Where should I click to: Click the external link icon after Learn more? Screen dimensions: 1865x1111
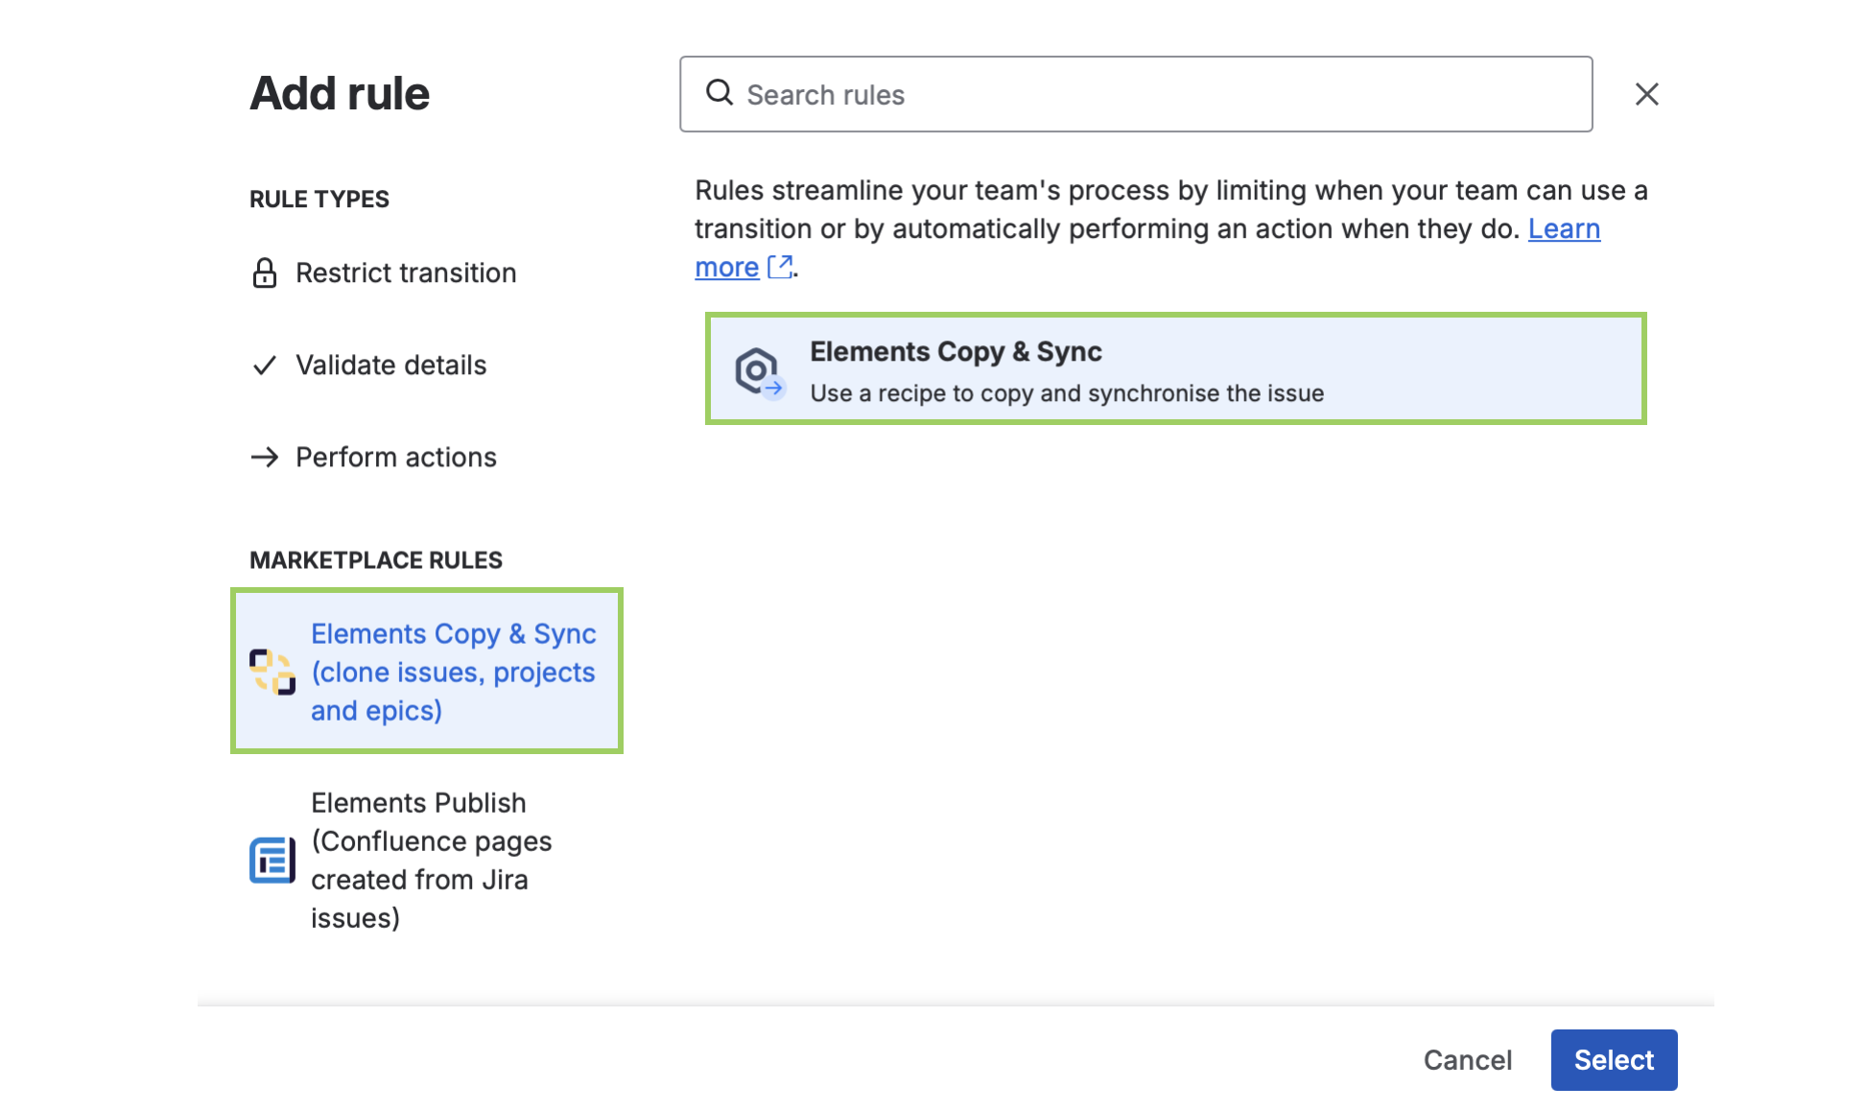pyautogui.click(x=781, y=267)
